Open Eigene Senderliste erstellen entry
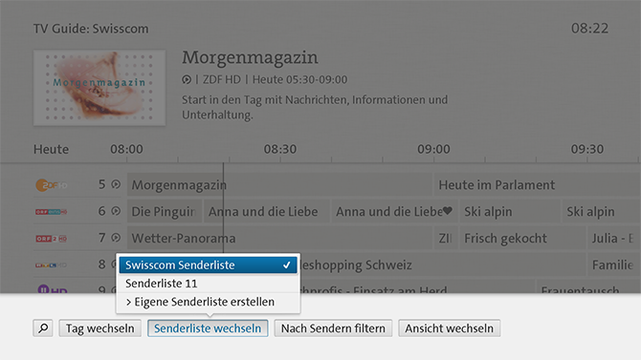 pyautogui.click(x=208, y=302)
